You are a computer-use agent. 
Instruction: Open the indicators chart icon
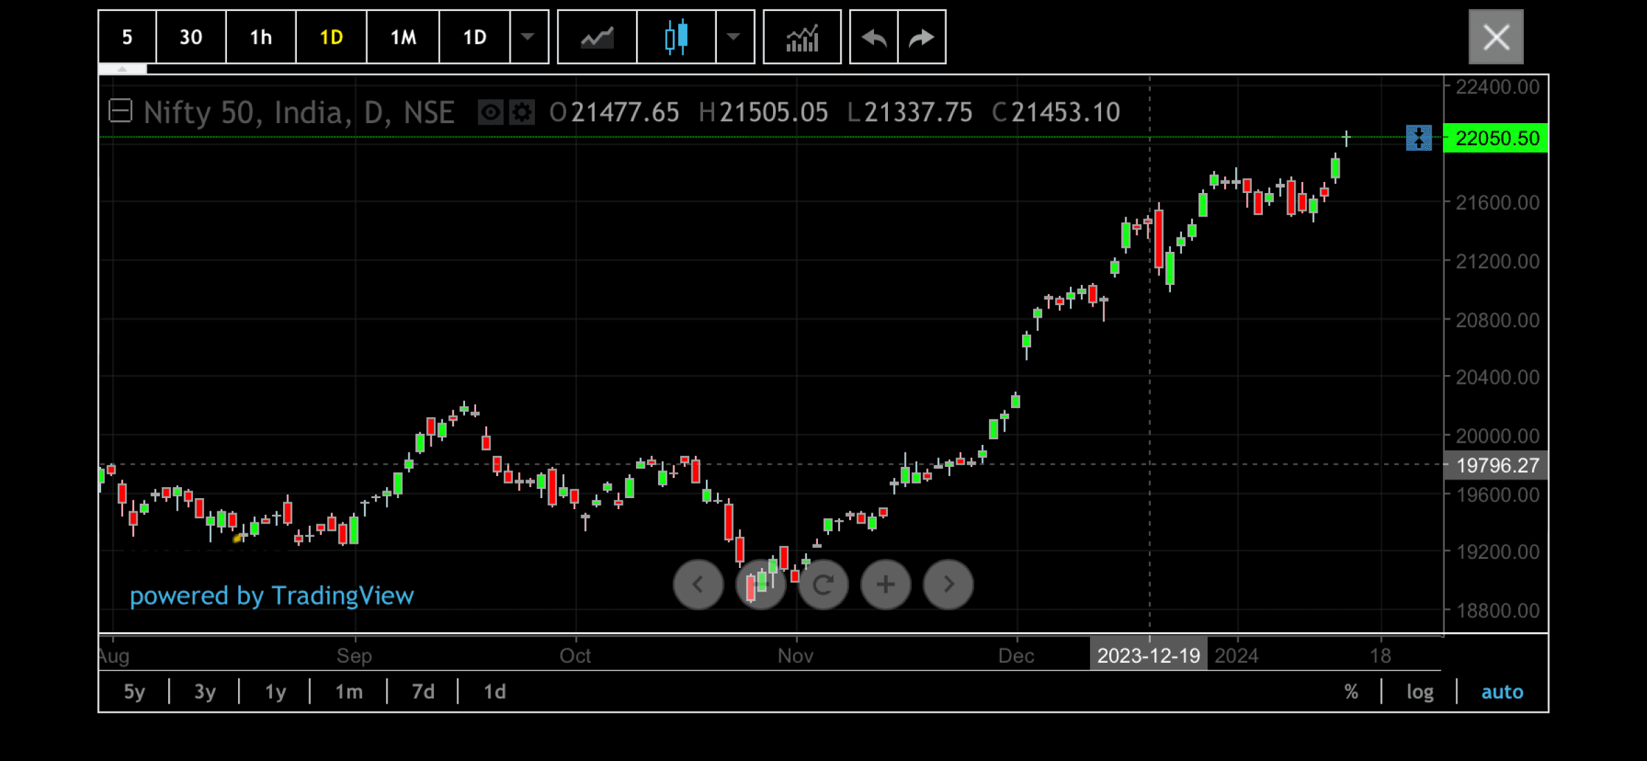pyautogui.click(x=802, y=37)
